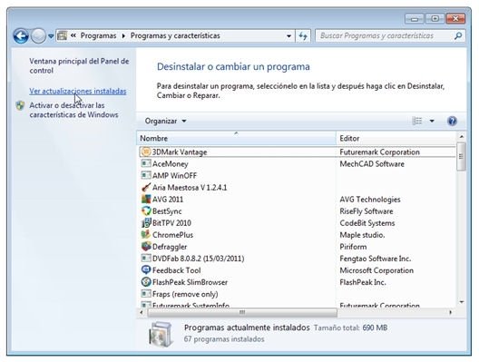Image resolution: width=479 pixels, height=362 pixels.
Task: Click the RiseFly Software editor cell
Action: click(x=367, y=211)
